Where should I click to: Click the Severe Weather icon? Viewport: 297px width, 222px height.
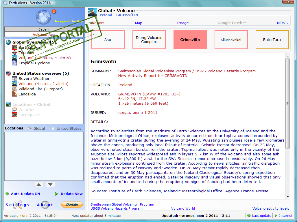pos(14,78)
